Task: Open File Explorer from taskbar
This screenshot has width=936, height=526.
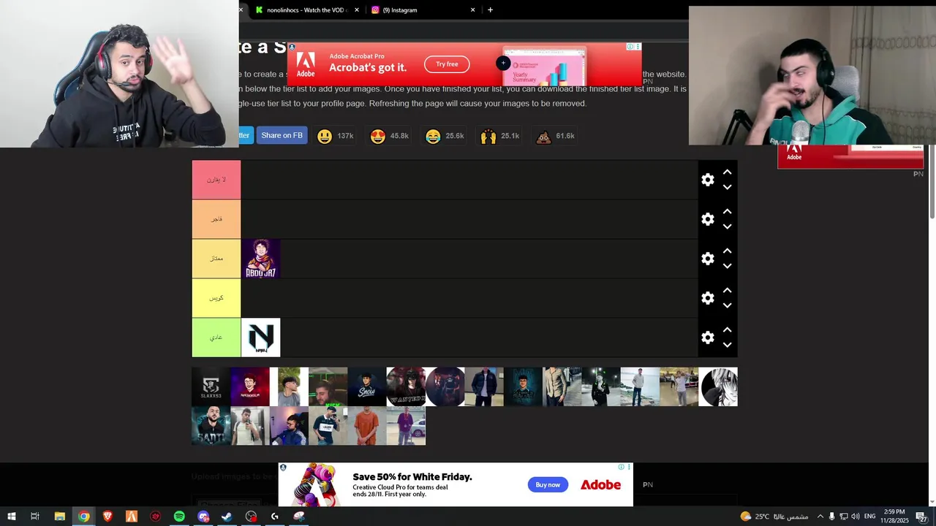Action: click(60, 517)
